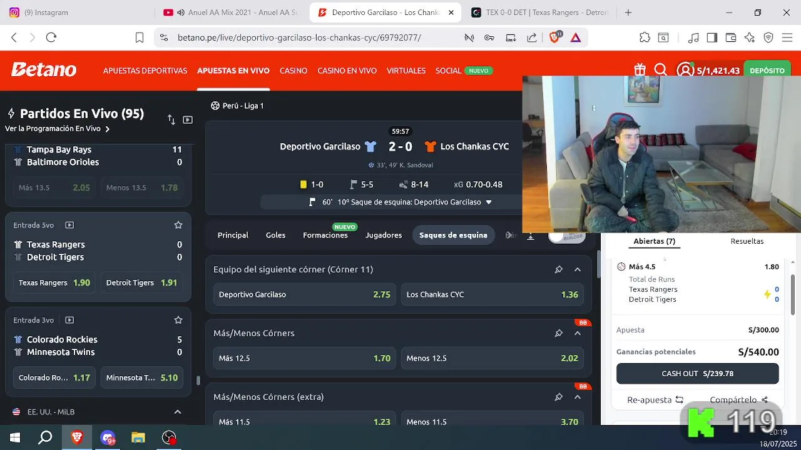Filter live streams icon beside Partidos En Vivo
801x450 pixels.
click(188, 119)
